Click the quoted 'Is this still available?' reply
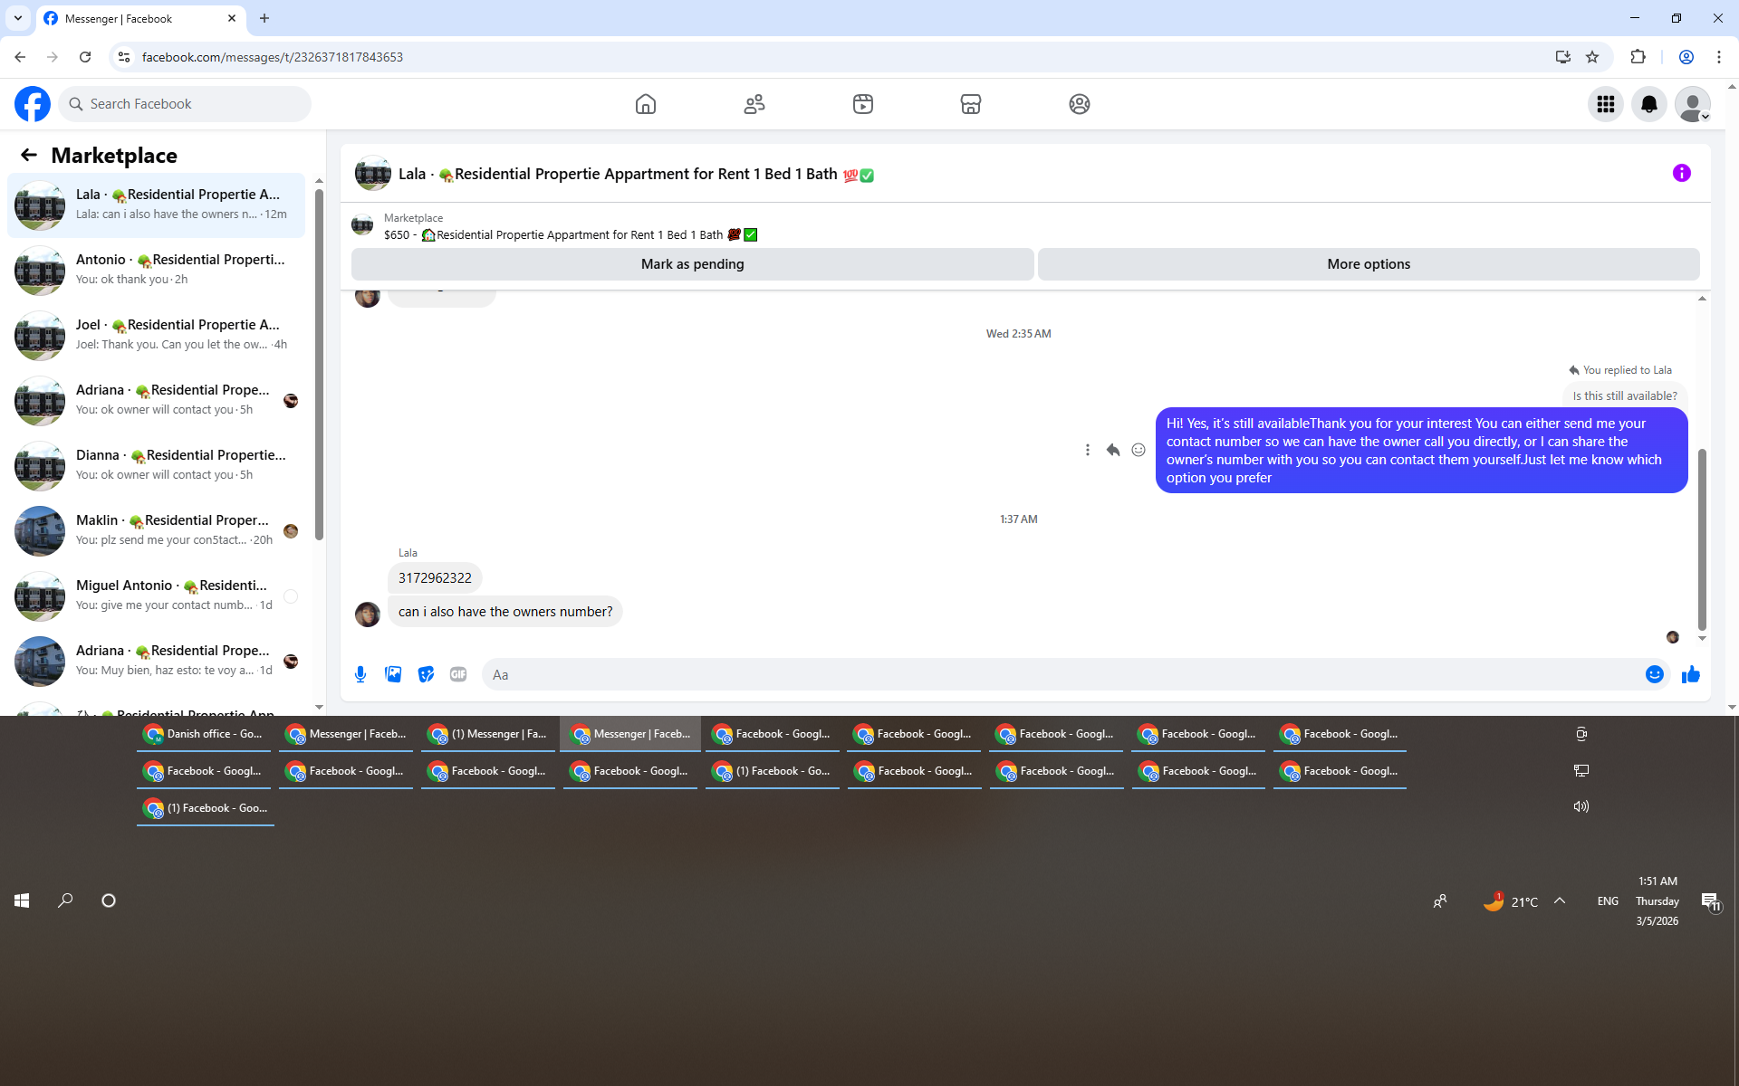 point(1625,395)
